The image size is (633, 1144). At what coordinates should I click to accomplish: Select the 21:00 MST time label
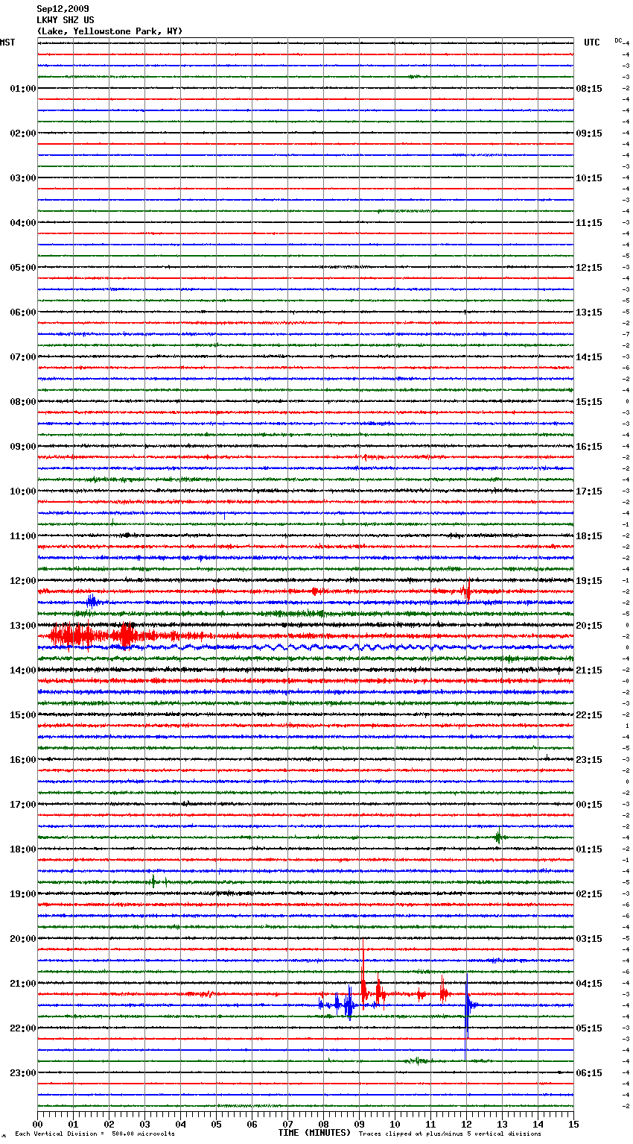coord(22,984)
